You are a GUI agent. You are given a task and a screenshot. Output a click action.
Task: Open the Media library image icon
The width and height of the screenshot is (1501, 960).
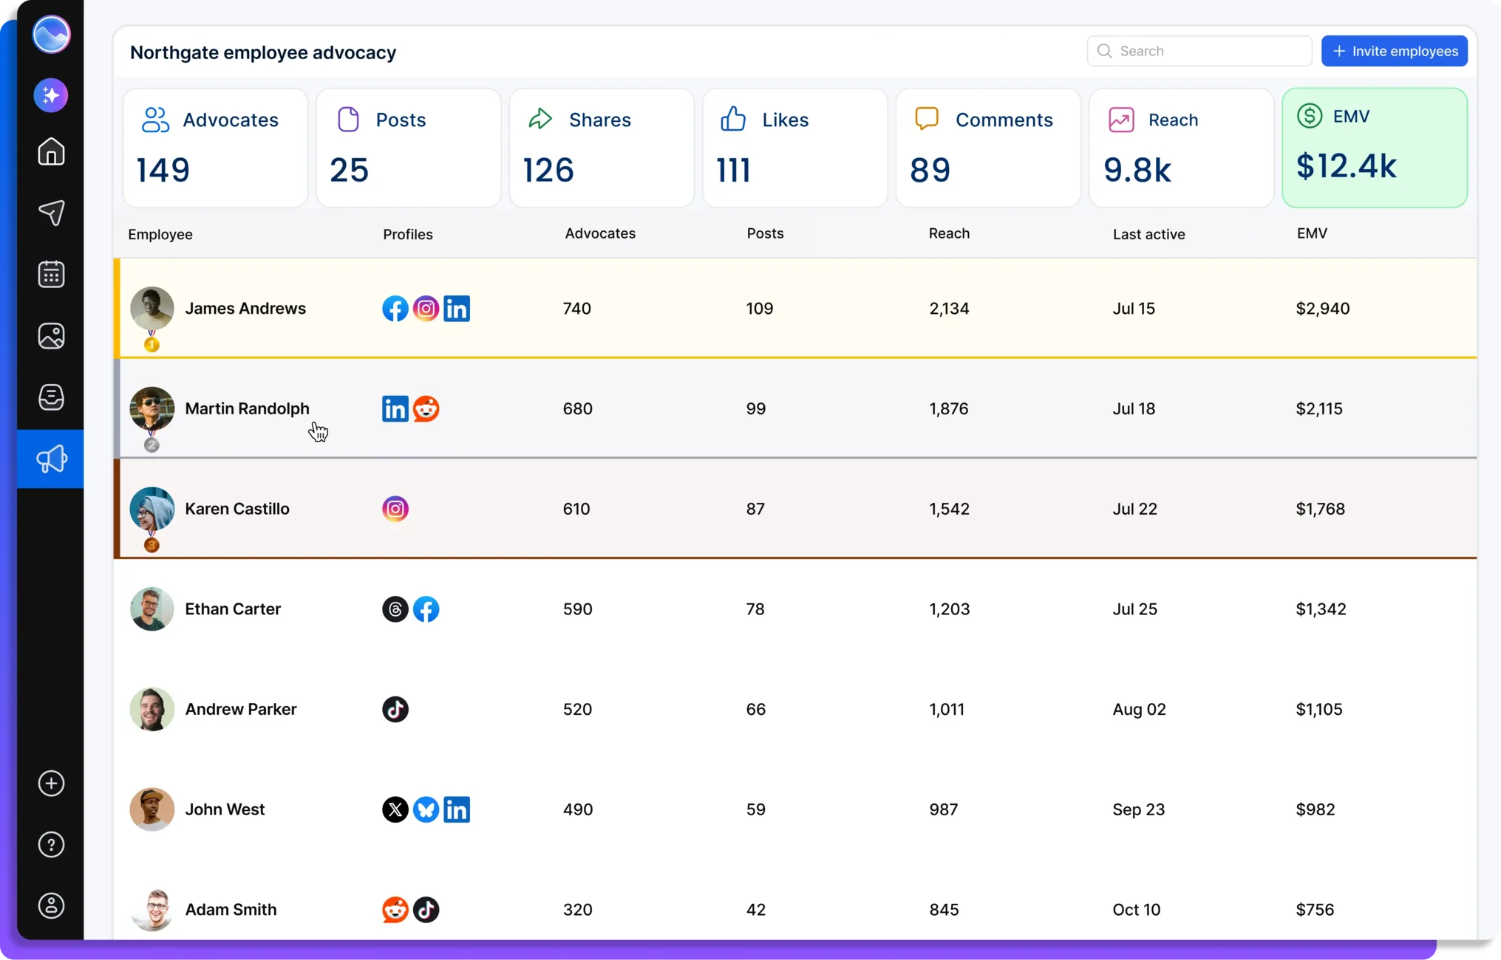tap(51, 336)
